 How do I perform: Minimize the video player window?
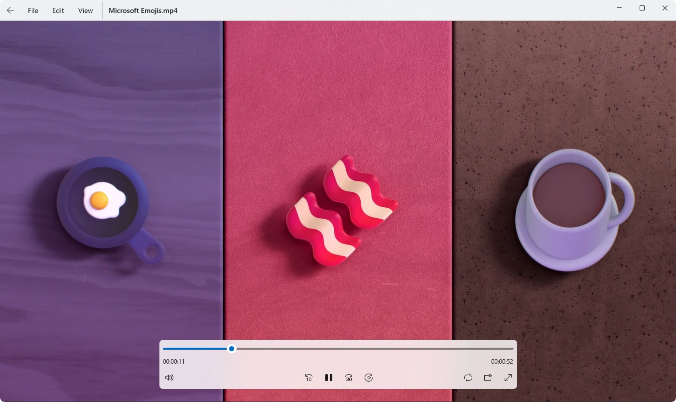(619, 8)
